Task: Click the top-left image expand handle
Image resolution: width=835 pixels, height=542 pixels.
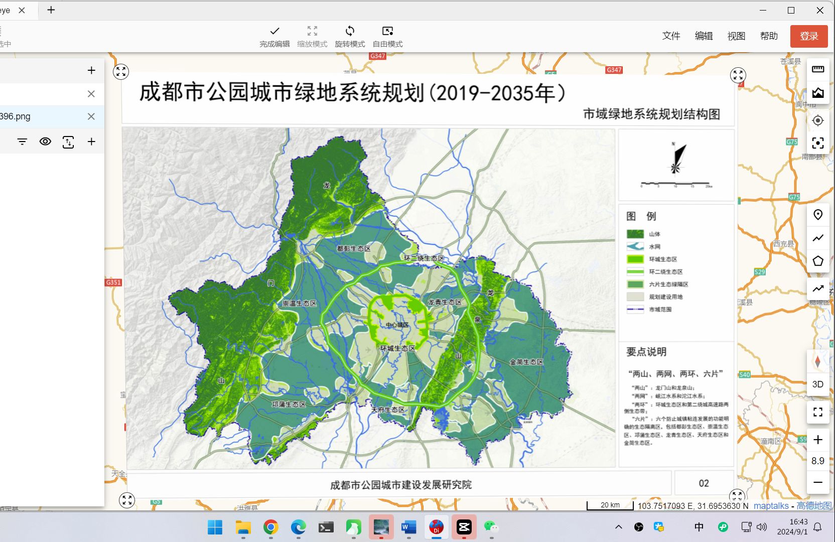Action: (x=120, y=72)
